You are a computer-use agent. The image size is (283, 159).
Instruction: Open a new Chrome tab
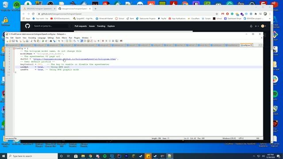click(x=96, y=9)
